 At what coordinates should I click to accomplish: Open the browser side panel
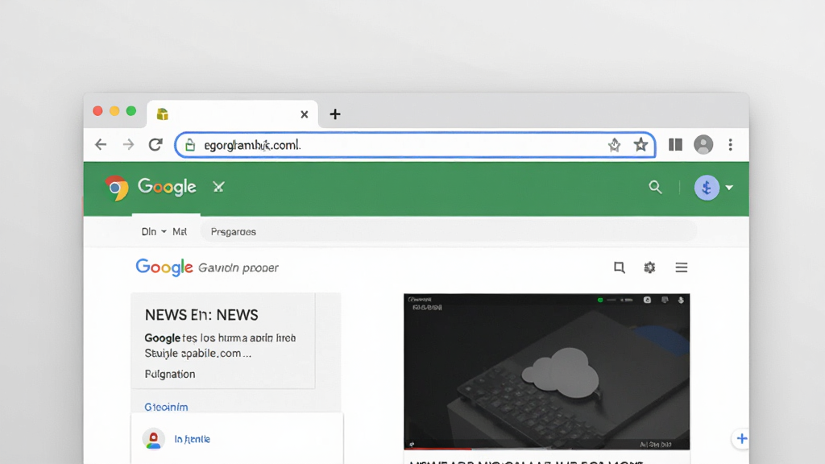coord(676,145)
